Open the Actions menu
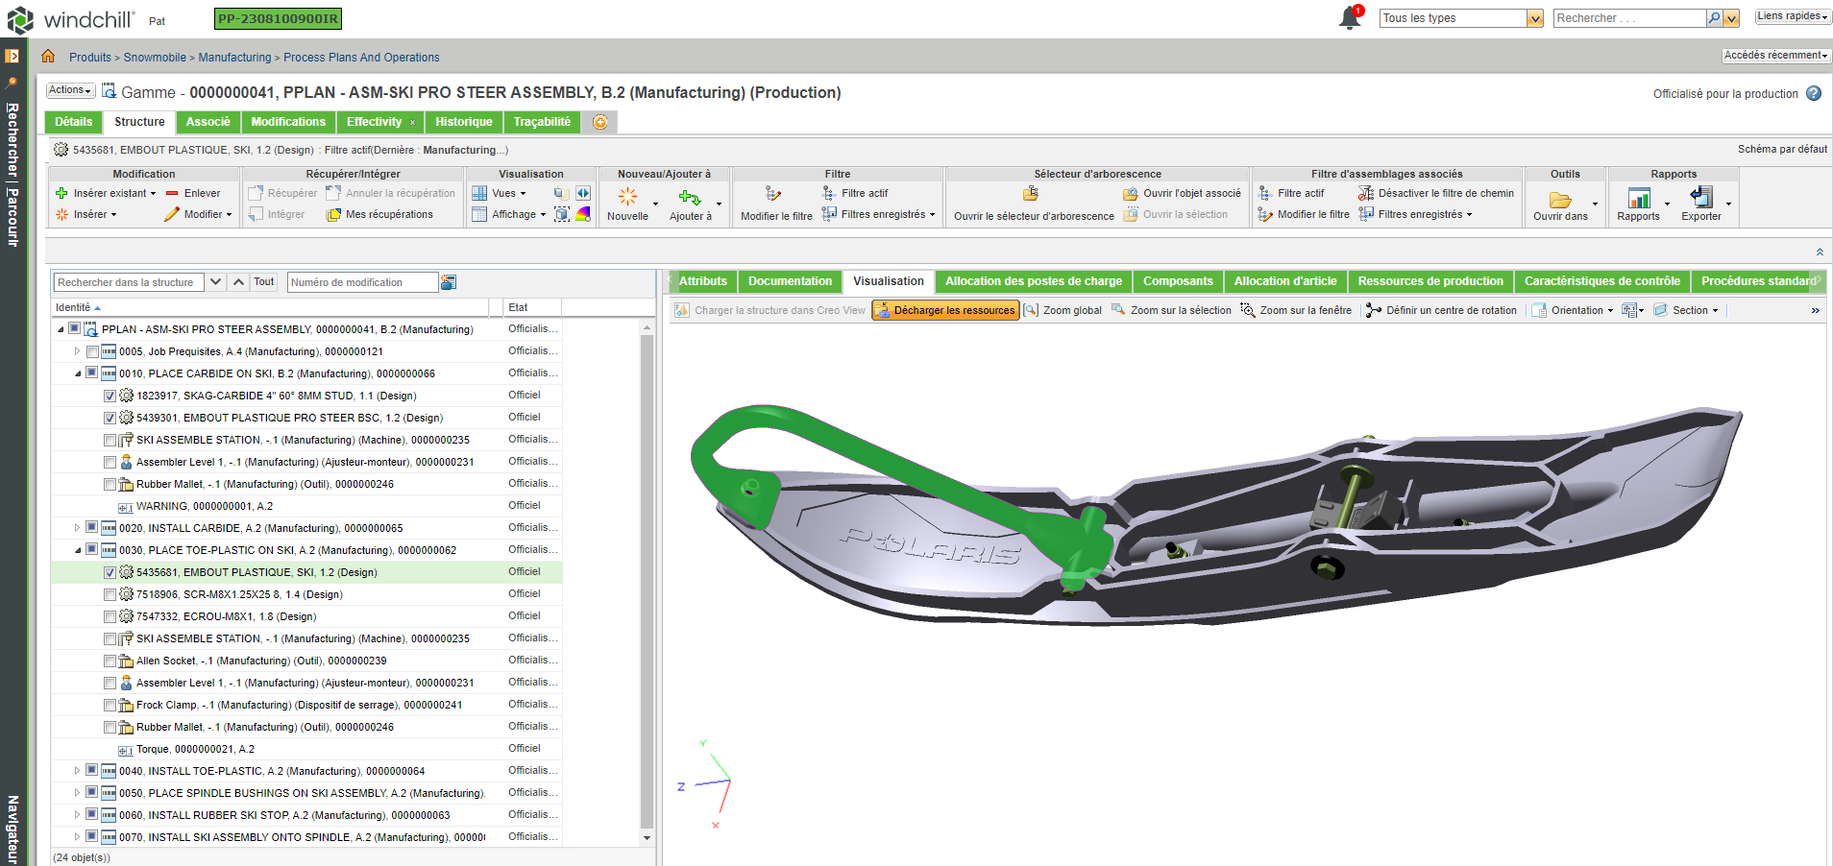This screenshot has width=1833, height=866. (x=68, y=89)
